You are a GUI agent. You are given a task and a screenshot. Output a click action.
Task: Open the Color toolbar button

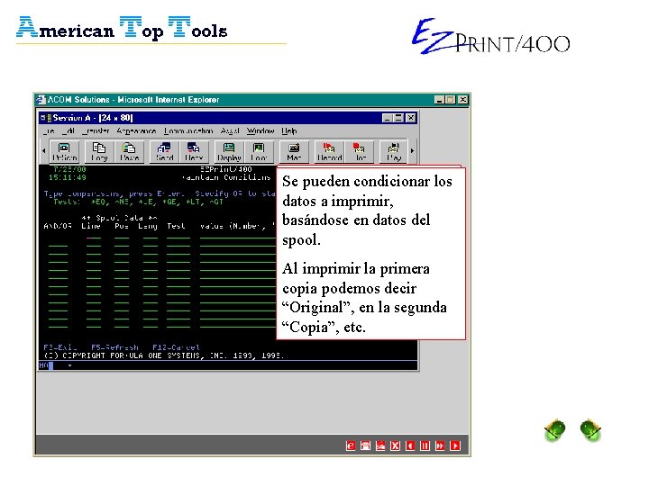click(259, 152)
